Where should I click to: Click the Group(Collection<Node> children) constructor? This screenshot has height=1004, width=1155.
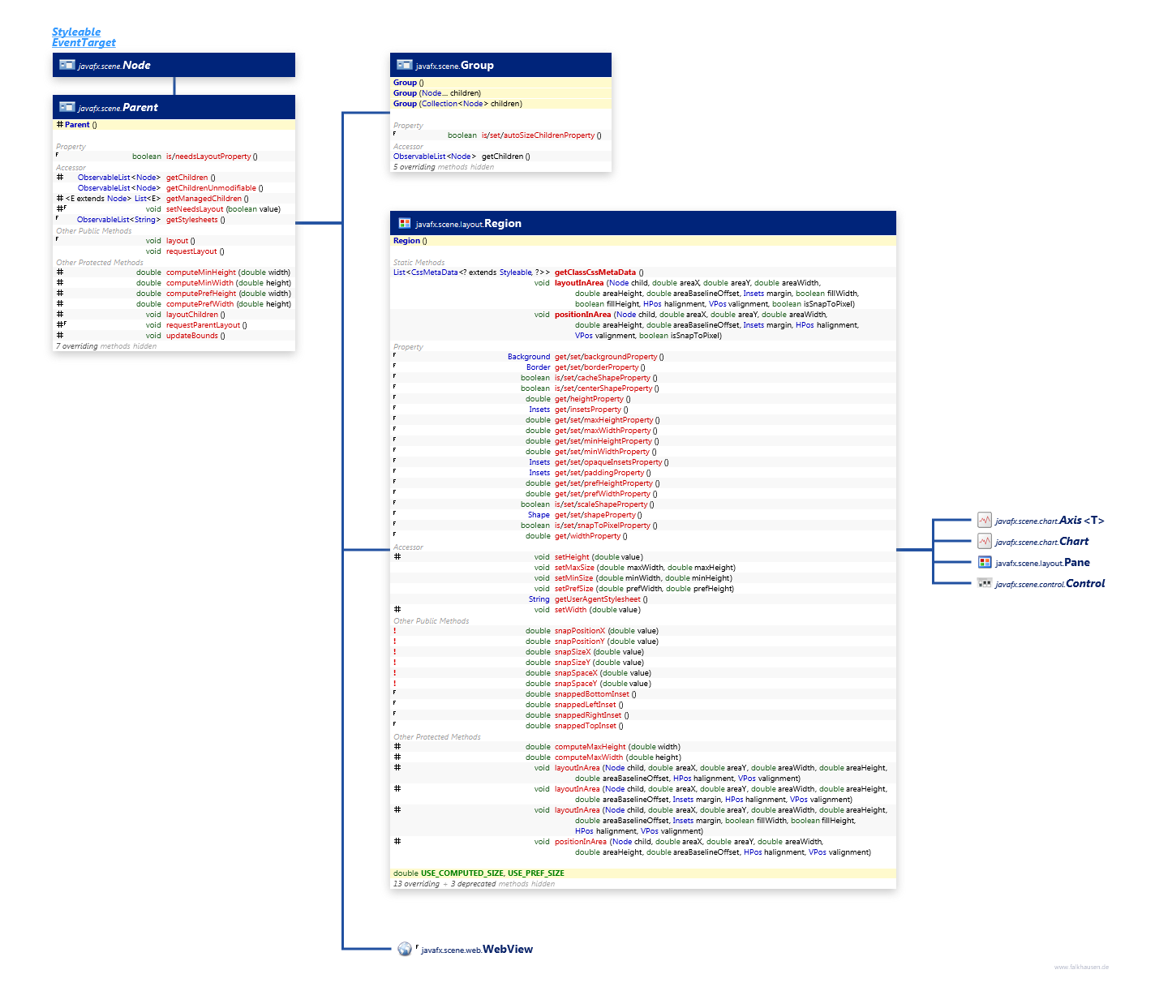[x=457, y=104]
